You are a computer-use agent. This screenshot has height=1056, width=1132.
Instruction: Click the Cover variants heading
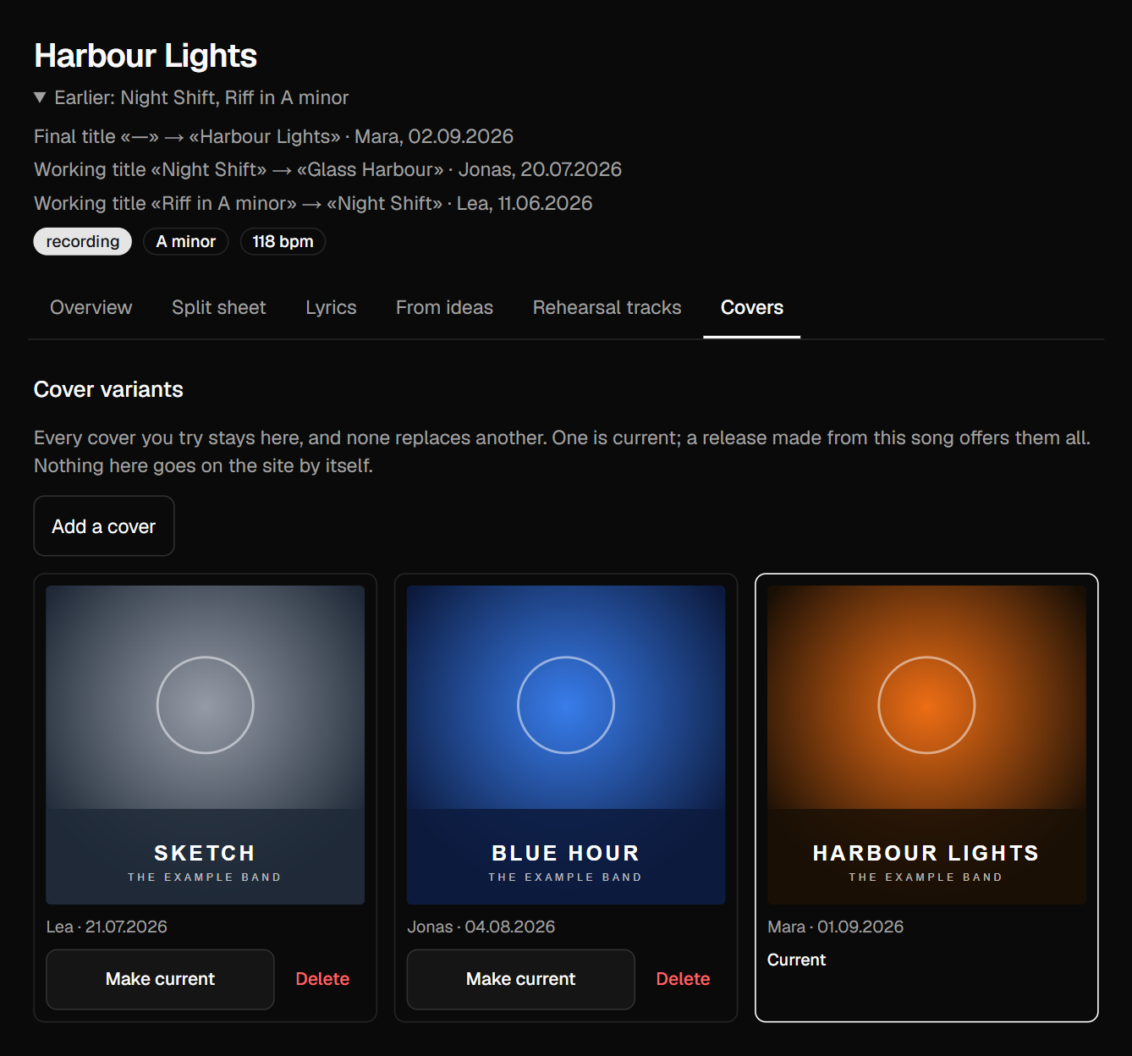108,389
